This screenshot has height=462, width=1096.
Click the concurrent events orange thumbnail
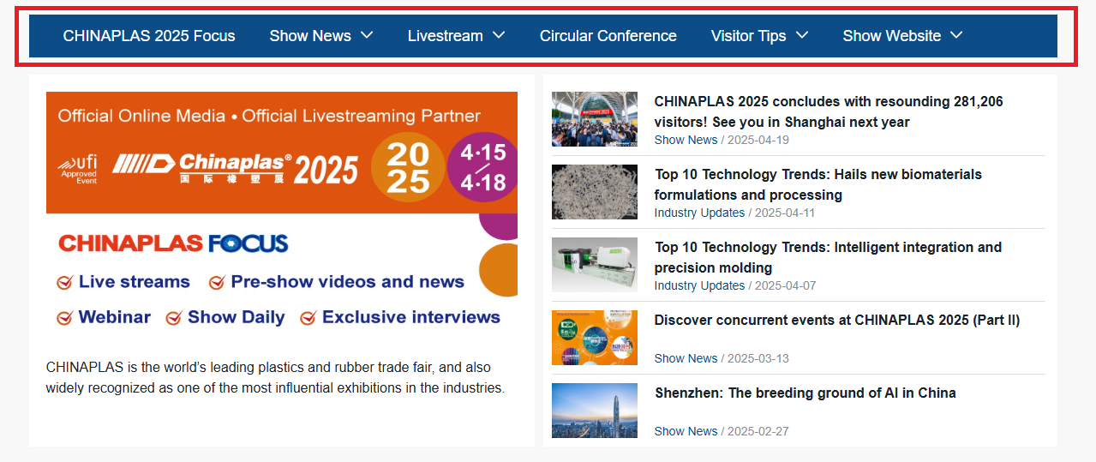(594, 338)
